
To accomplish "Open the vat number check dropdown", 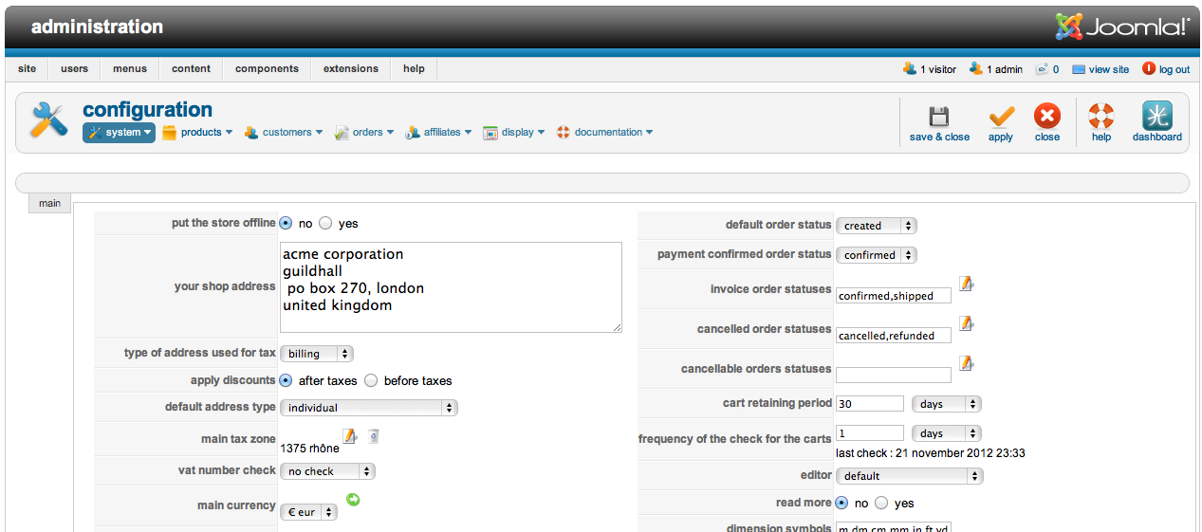I will tap(327, 471).
